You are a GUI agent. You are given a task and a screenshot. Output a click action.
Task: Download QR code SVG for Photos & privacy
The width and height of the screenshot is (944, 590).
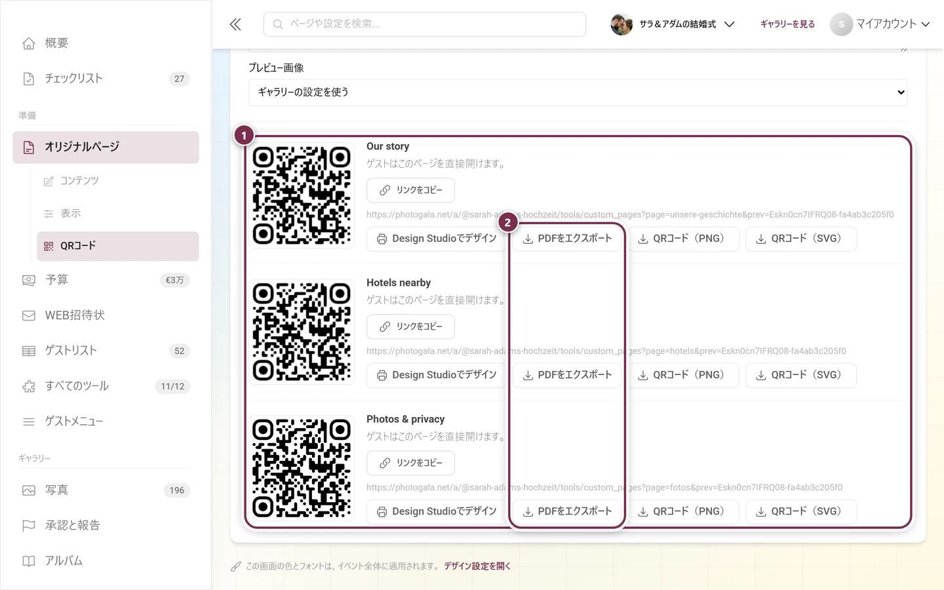800,511
